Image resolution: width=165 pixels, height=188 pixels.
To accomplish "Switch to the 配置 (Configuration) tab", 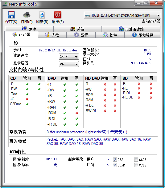I will point(81,35).
